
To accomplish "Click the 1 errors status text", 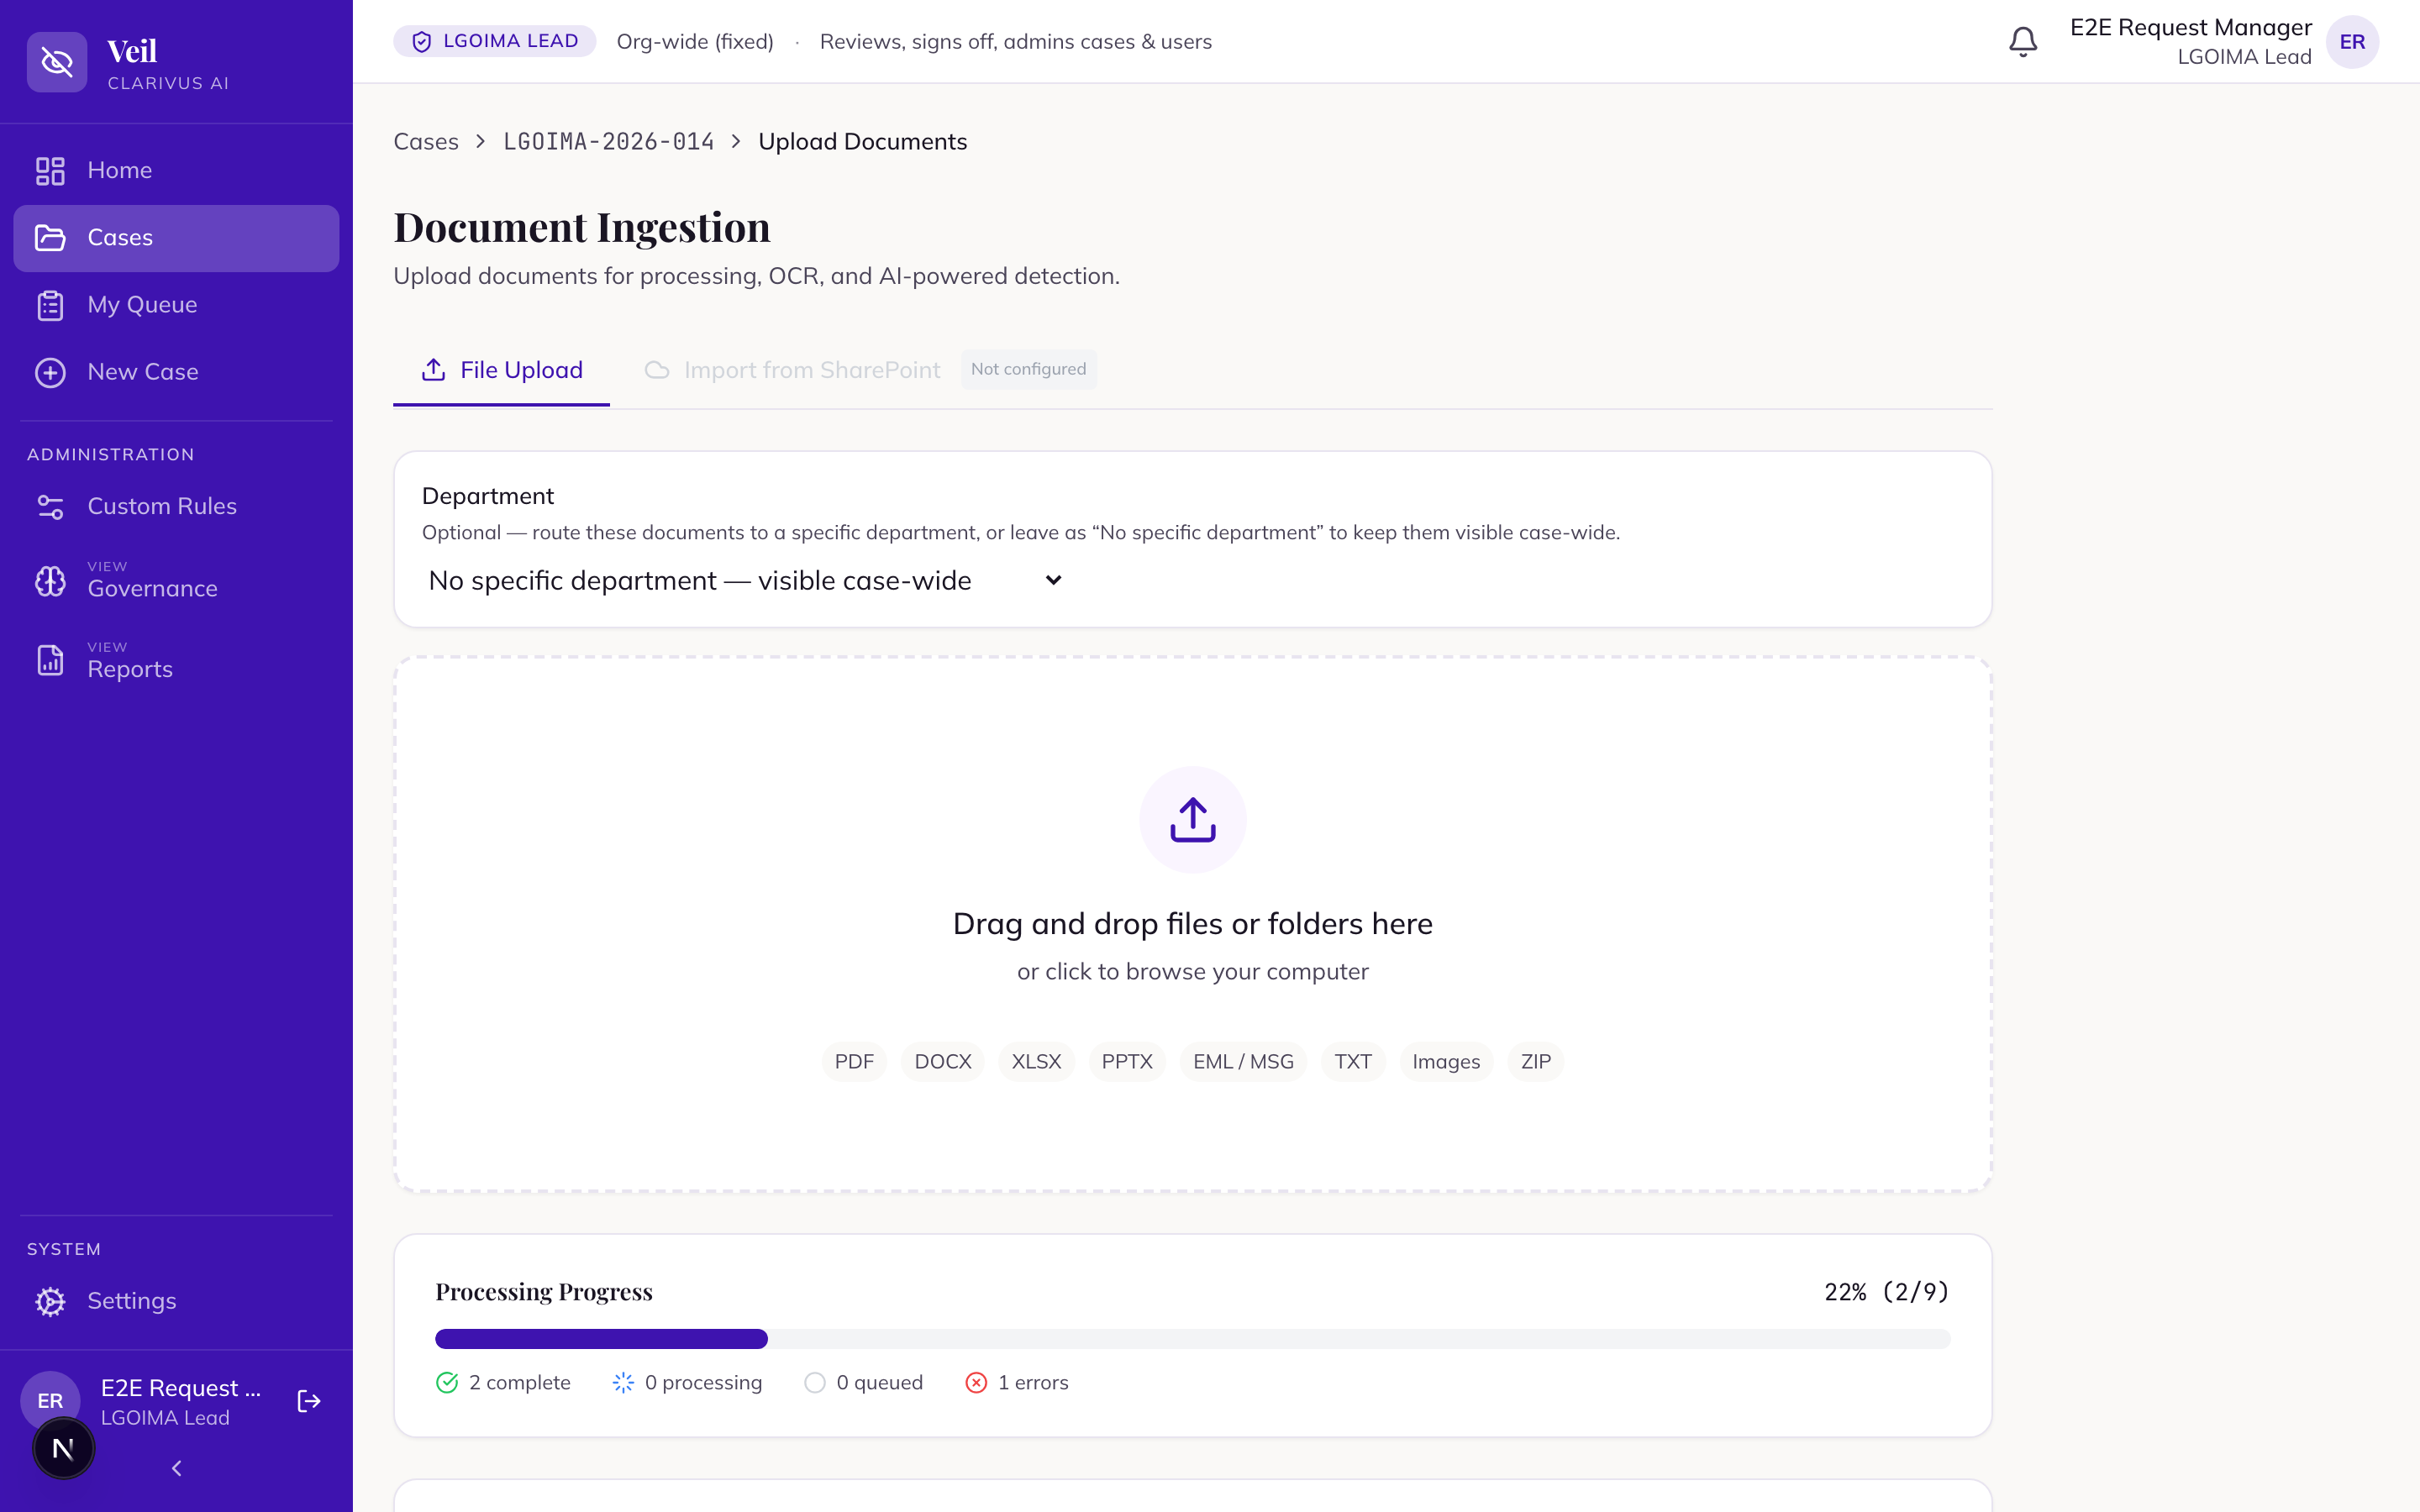I will point(1033,1383).
